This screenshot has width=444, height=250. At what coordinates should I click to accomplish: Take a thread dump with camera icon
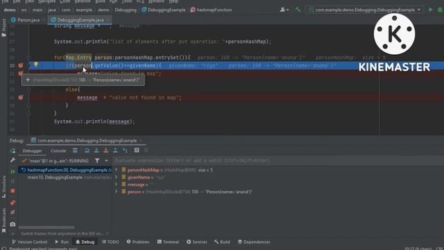[x=12, y=224]
